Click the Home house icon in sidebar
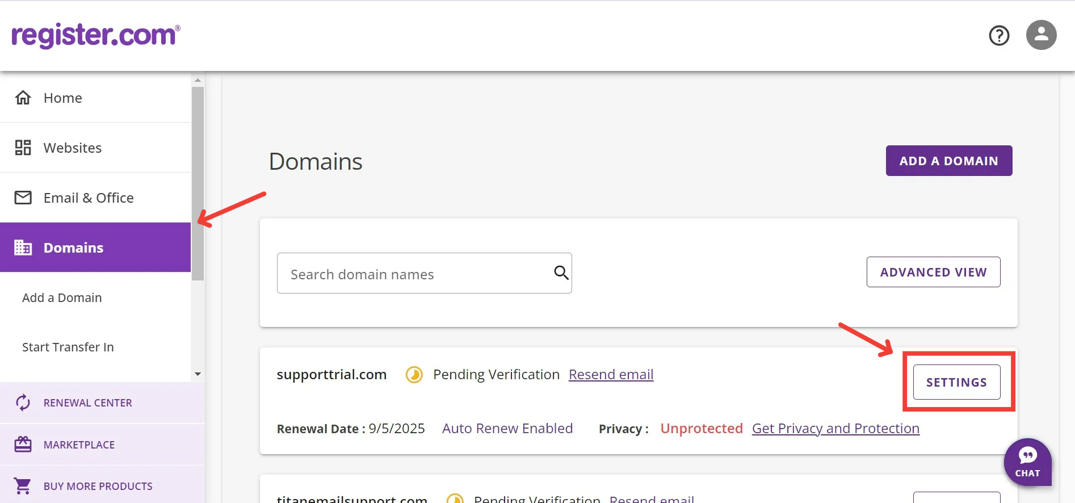The image size is (1075, 503). (23, 98)
